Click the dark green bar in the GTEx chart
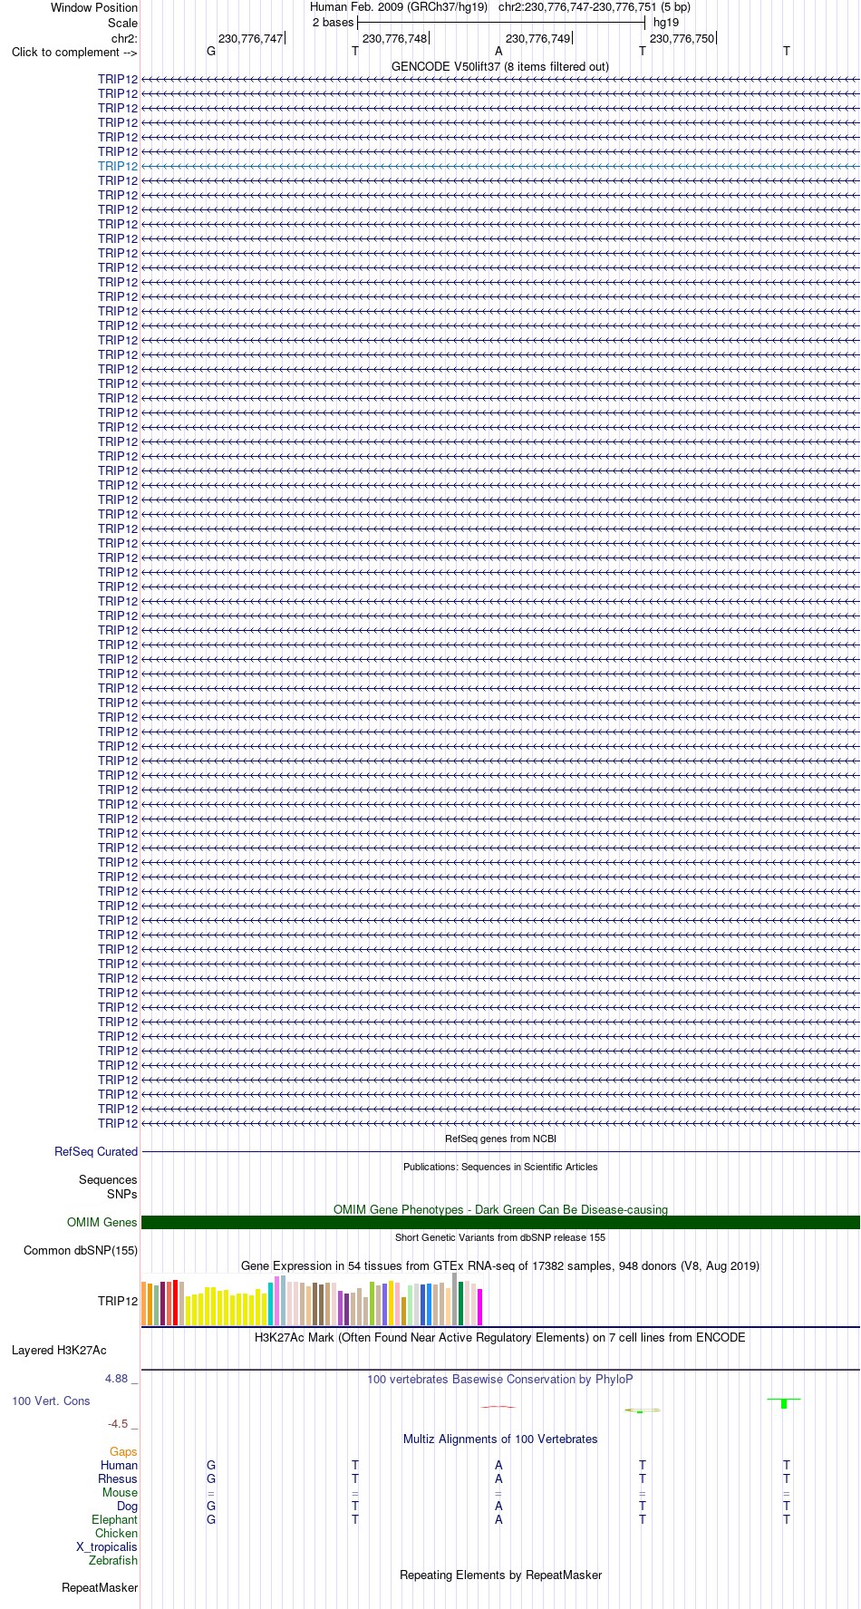Screen dimensions: 861x1609 tap(461, 1304)
